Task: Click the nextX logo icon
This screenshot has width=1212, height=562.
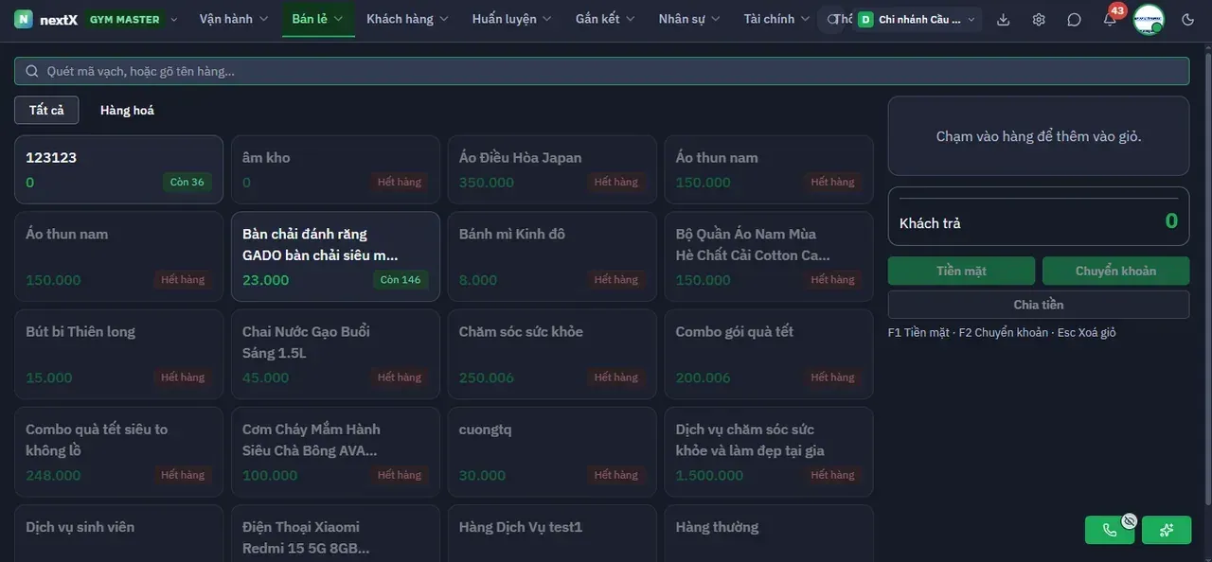Action: point(24,19)
